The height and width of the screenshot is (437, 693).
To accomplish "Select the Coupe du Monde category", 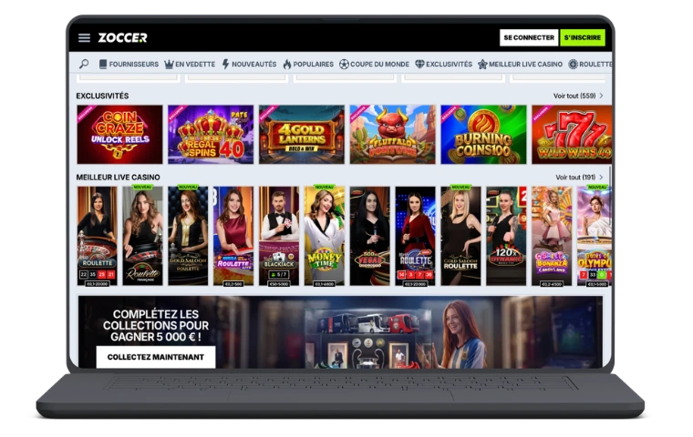I will pos(375,64).
